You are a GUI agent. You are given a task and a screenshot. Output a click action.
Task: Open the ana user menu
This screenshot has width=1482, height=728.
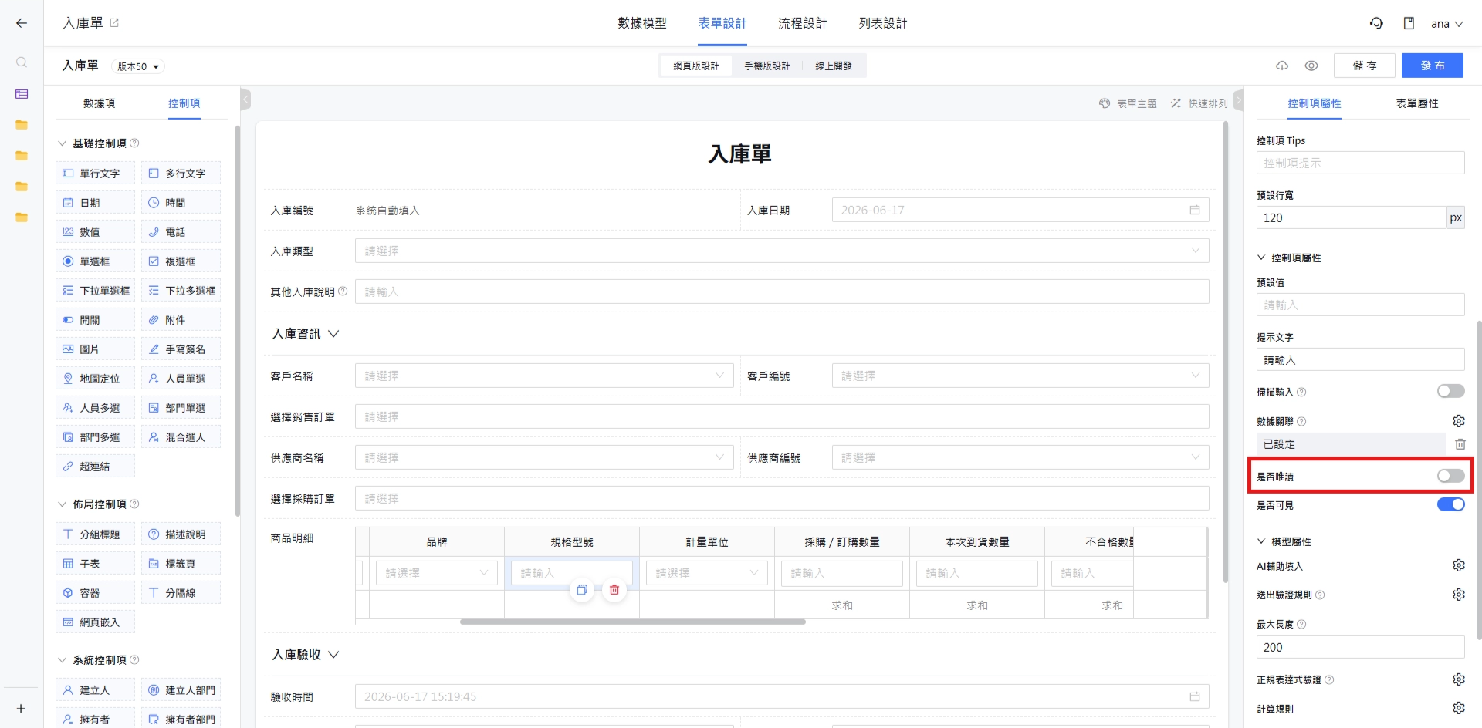1446,24
